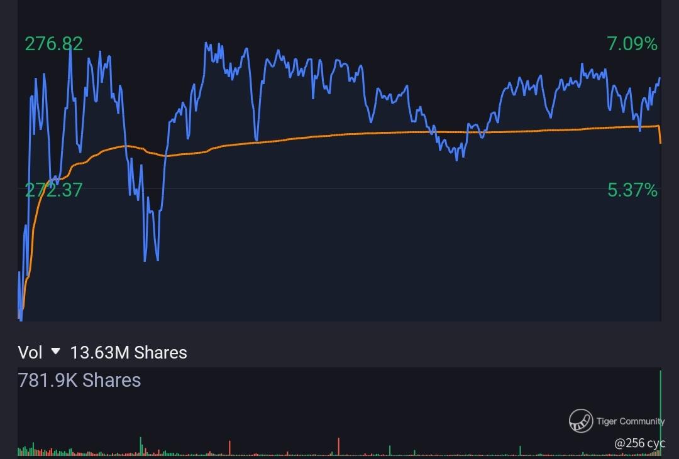Viewport: 679px width, 459px height.
Task: Click the Tiger Community logo icon
Action: [x=581, y=421]
